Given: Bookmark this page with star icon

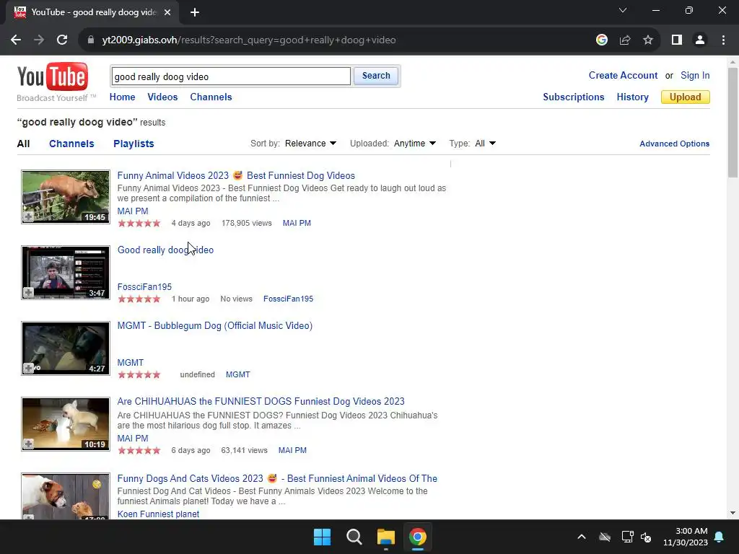Looking at the screenshot, I should click(x=648, y=40).
